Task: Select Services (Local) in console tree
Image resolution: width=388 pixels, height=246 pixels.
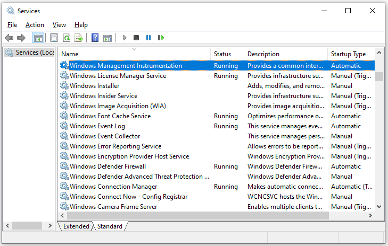Action: point(29,52)
